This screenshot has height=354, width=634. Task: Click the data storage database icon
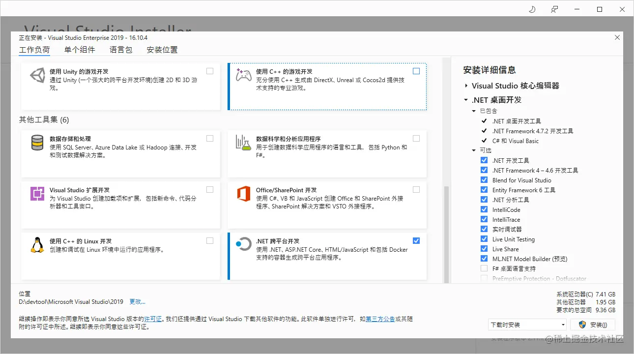tap(37, 143)
